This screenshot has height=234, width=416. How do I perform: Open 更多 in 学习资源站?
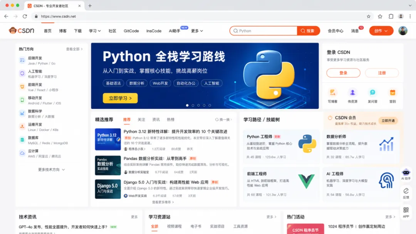coord(271,217)
